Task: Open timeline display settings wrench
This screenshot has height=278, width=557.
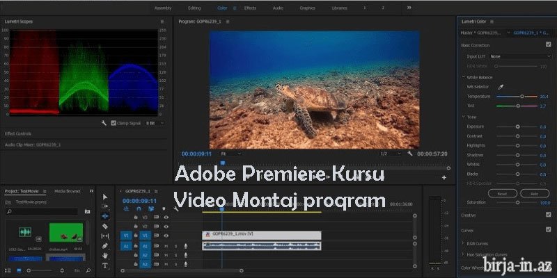Action: [176, 209]
